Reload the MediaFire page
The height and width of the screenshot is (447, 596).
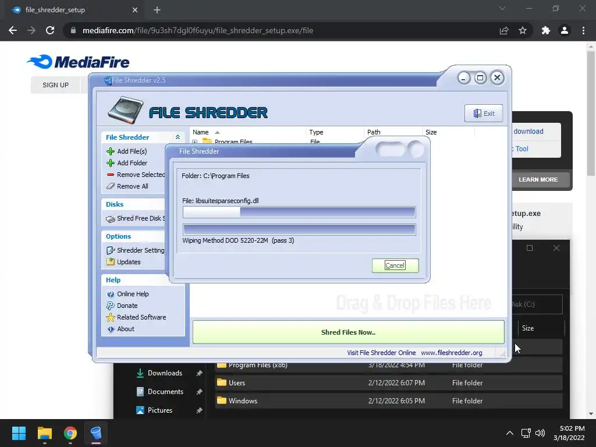tap(50, 30)
